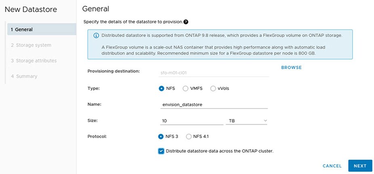Viewport: 374px width, 174px height.
Task: Click the Name field with envision_datastore
Action: pyautogui.click(x=214, y=104)
